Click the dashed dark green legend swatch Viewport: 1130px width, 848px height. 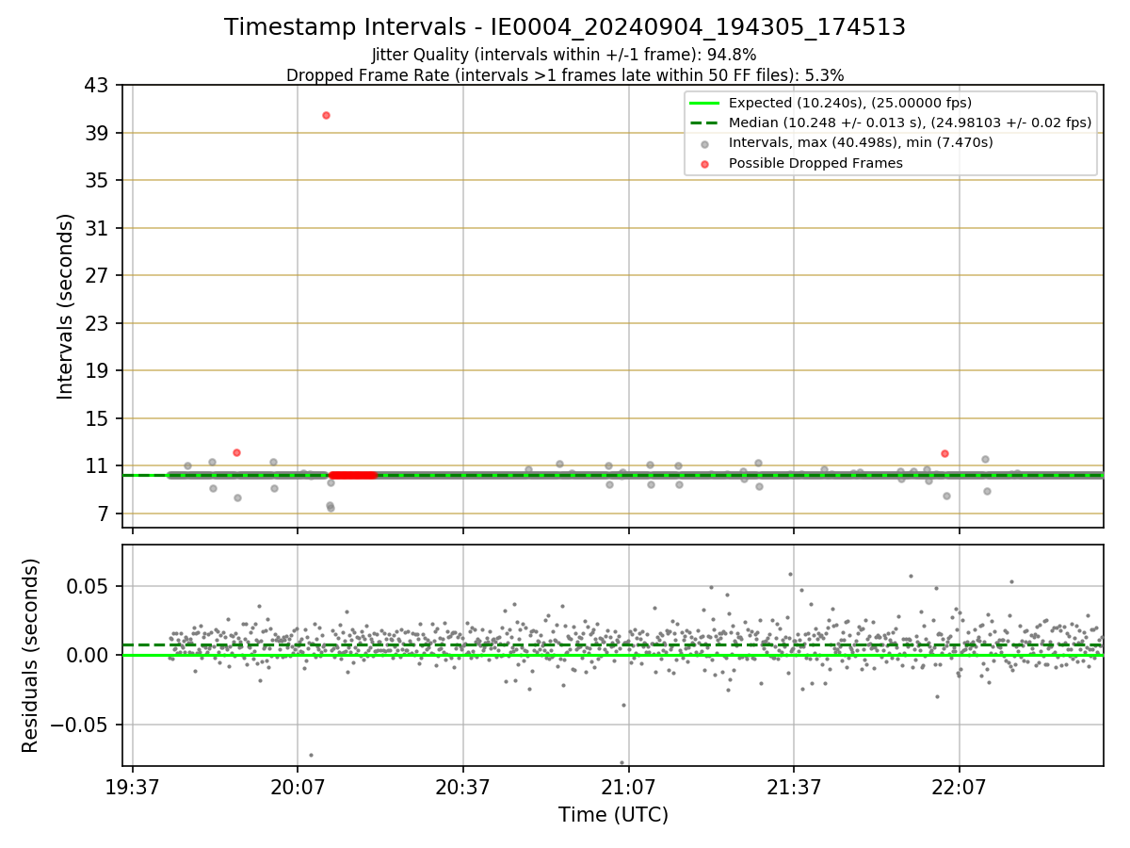pos(704,122)
